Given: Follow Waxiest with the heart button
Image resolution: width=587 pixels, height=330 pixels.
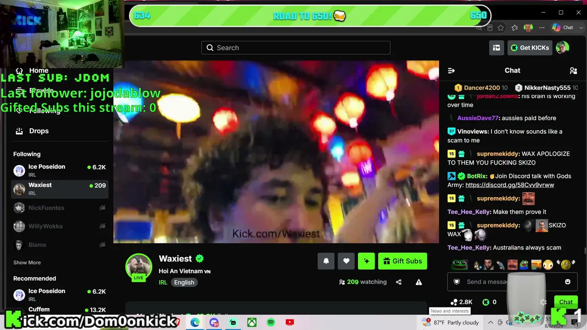Looking at the screenshot, I should pyautogui.click(x=346, y=261).
